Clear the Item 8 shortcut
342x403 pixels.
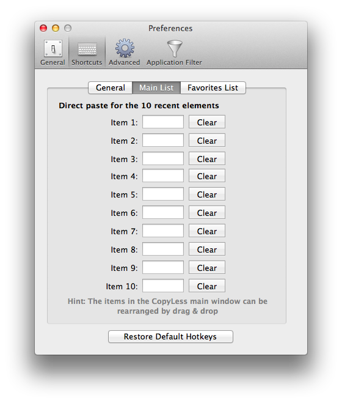(x=207, y=249)
